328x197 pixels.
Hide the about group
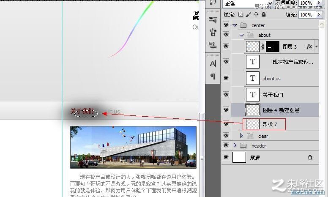[x=226, y=35]
